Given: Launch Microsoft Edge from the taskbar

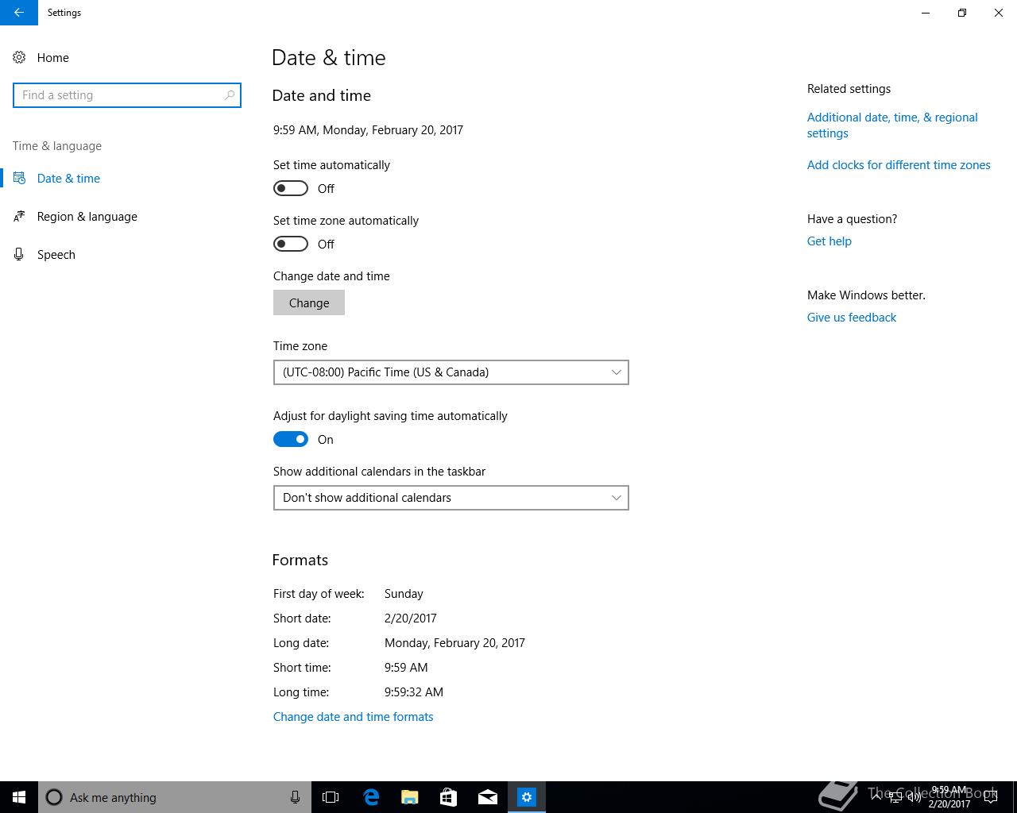Looking at the screenshot, I should 370,797.
